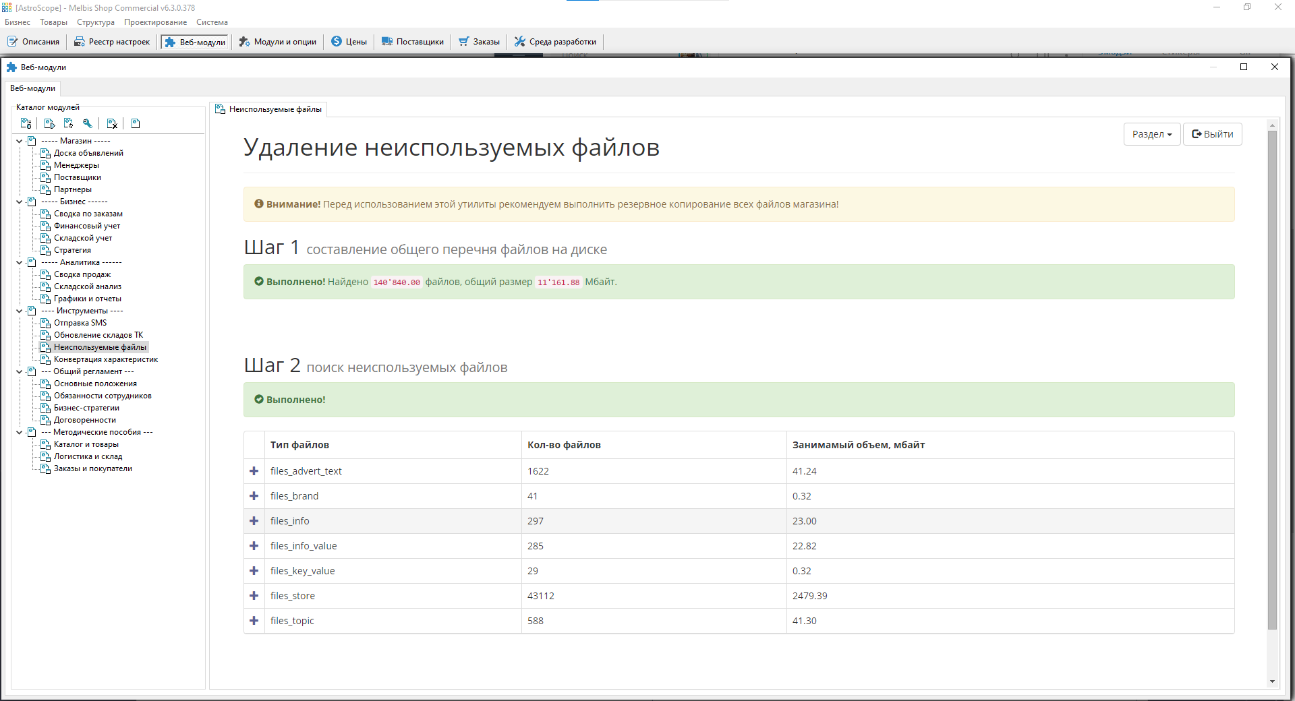Viewport: 1295px width, 701px height.
Task: Click the Среда разработки tools icon
Action: point(520,42)
